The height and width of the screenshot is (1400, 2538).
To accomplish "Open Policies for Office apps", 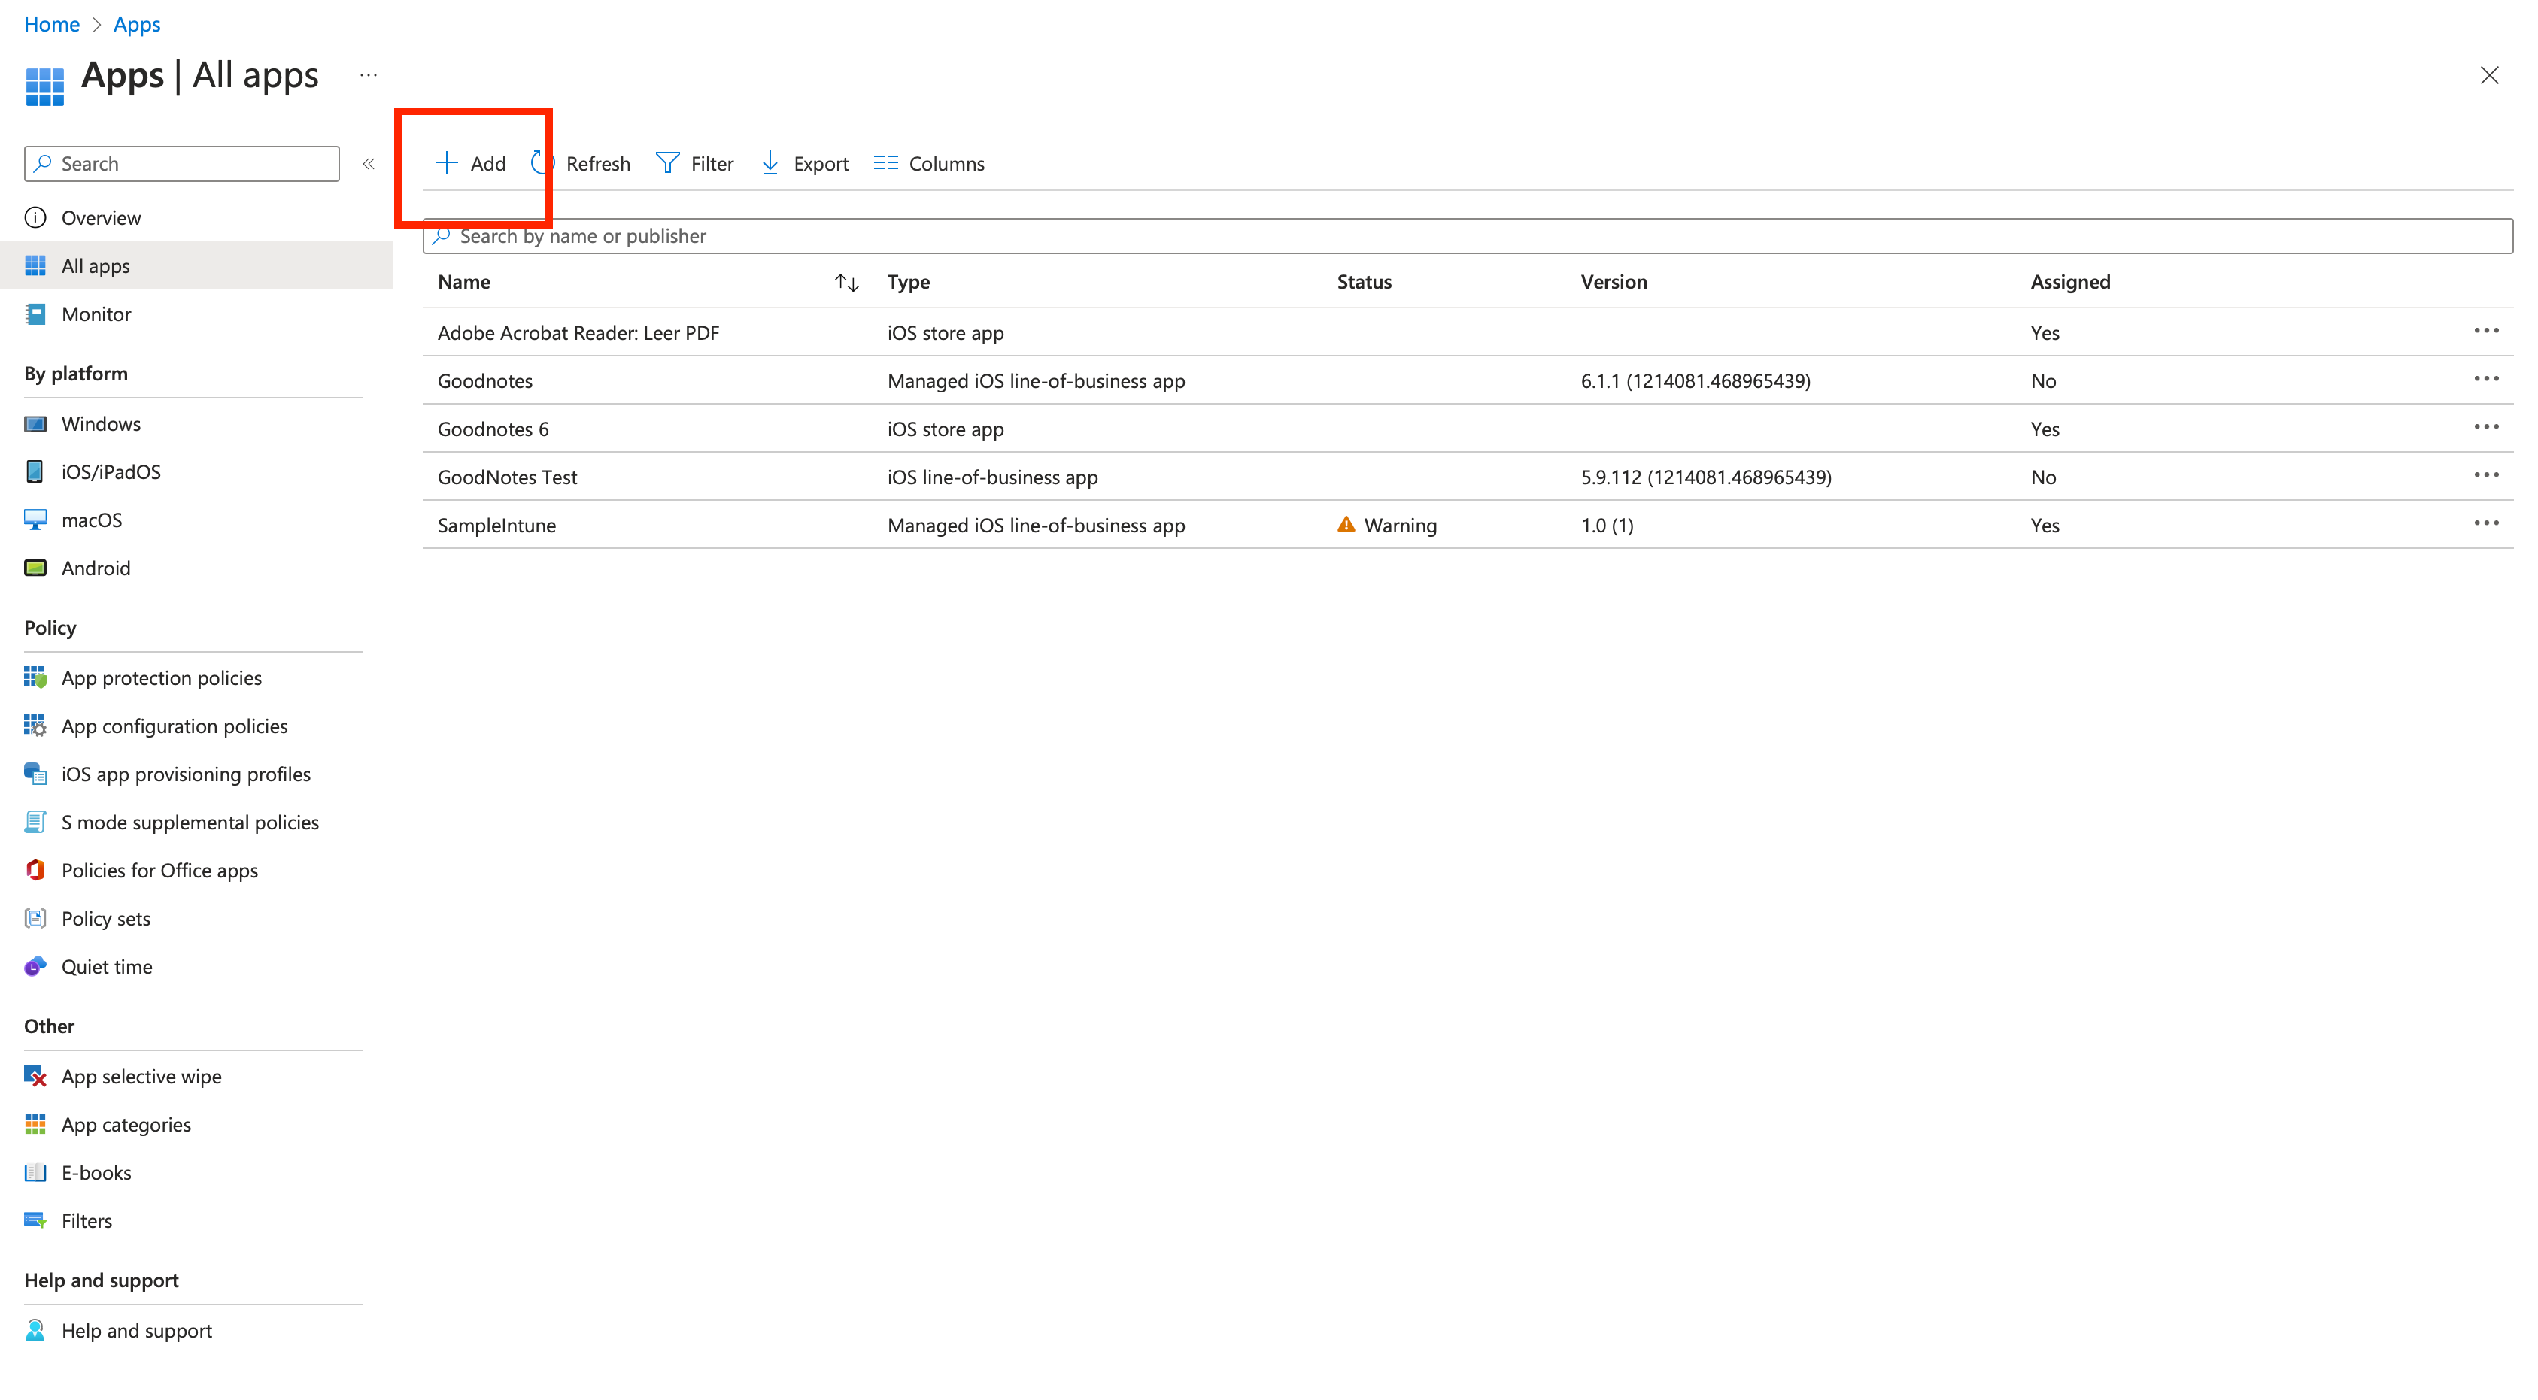I will pos(159,871).
